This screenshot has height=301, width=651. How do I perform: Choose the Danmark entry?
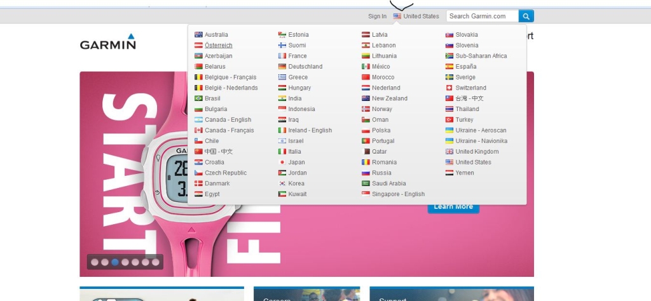coord(217,184)
